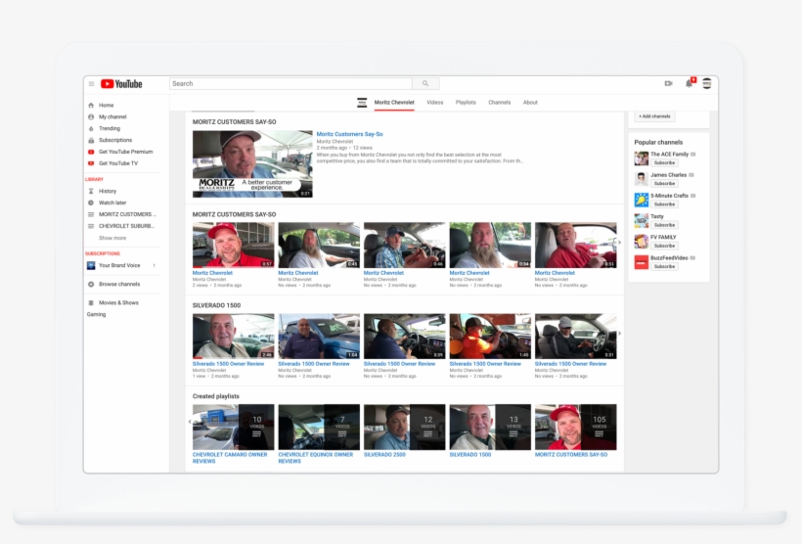The image size is (802, 544).
Task: Open the 105-video Moritz Customers Say-So playlist
Action: [x=575, y=427]
